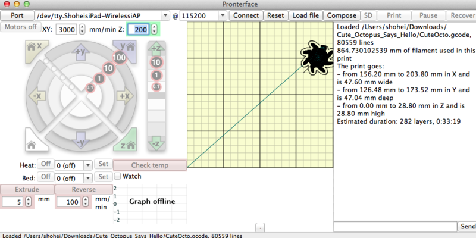Close the Pronterface window

7,4
